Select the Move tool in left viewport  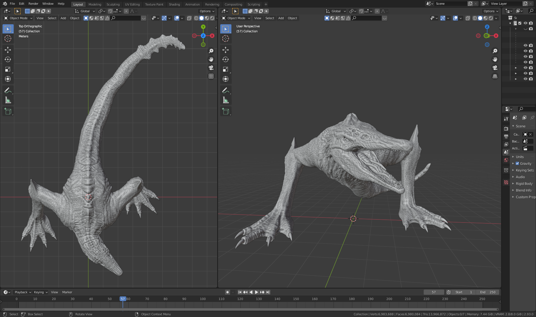coord(8,50)
